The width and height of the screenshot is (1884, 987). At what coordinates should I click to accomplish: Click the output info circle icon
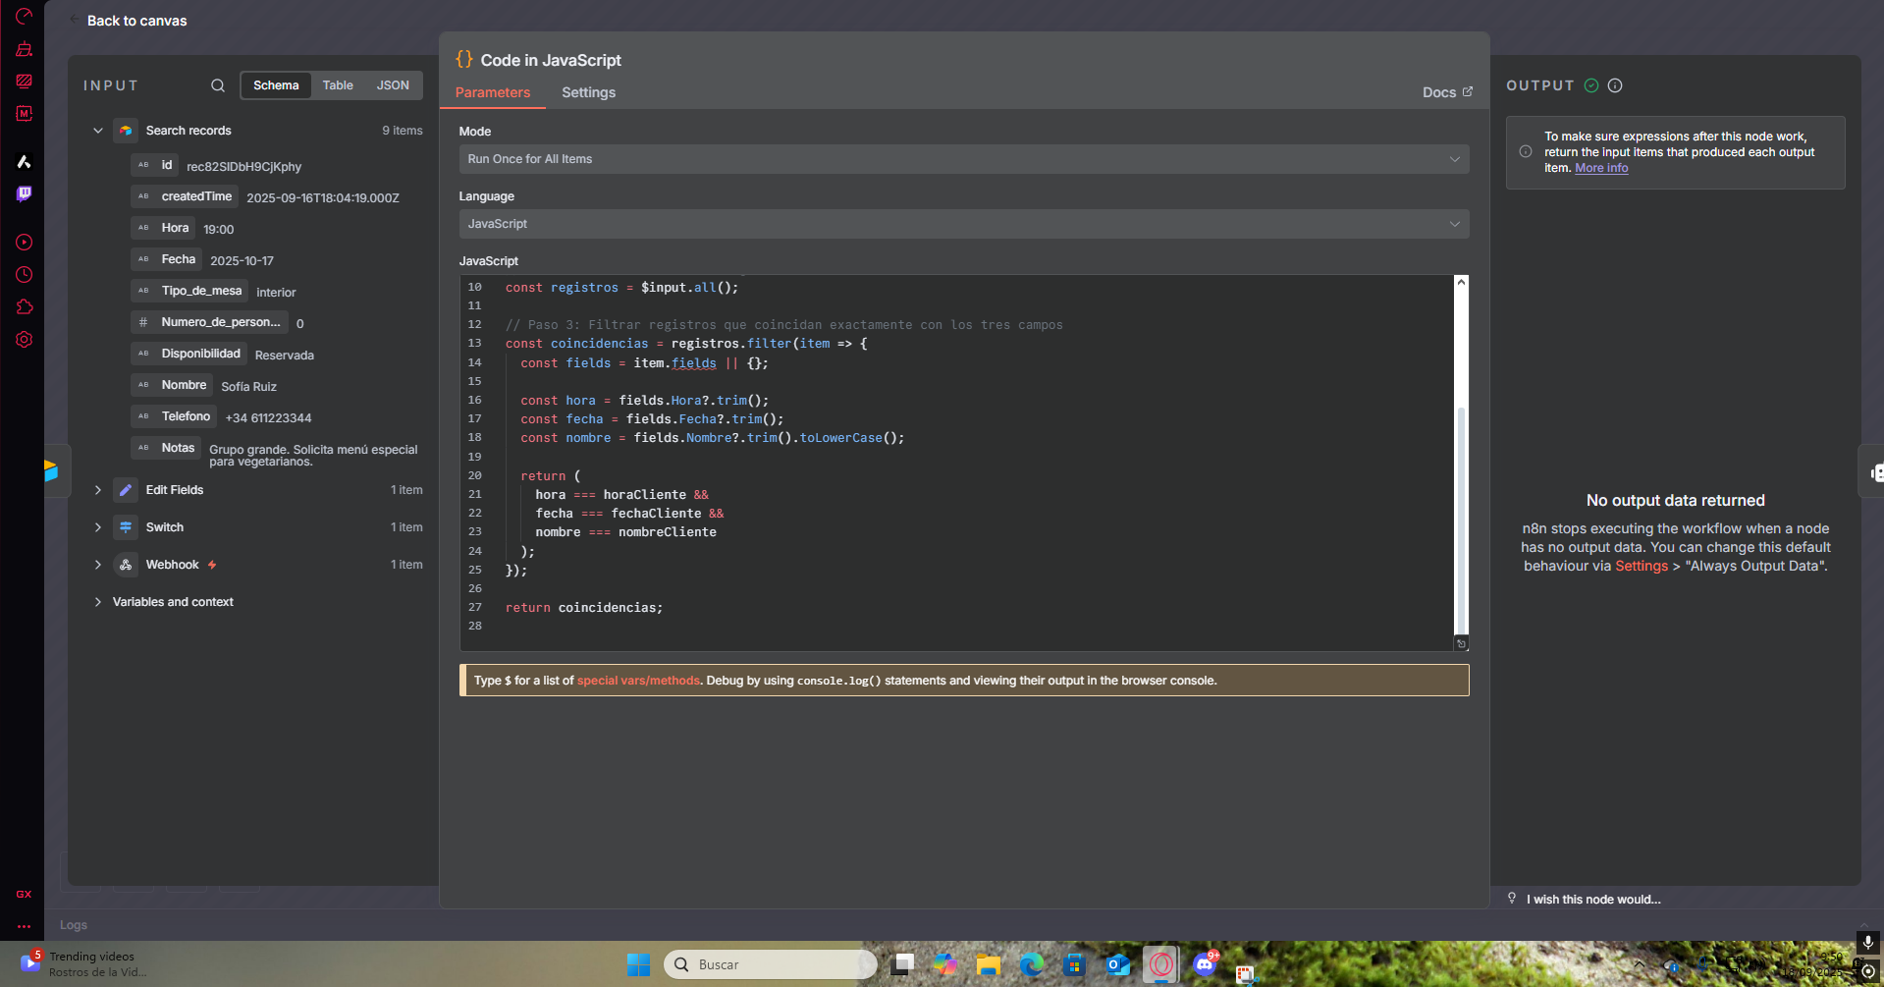point(1615,85)
